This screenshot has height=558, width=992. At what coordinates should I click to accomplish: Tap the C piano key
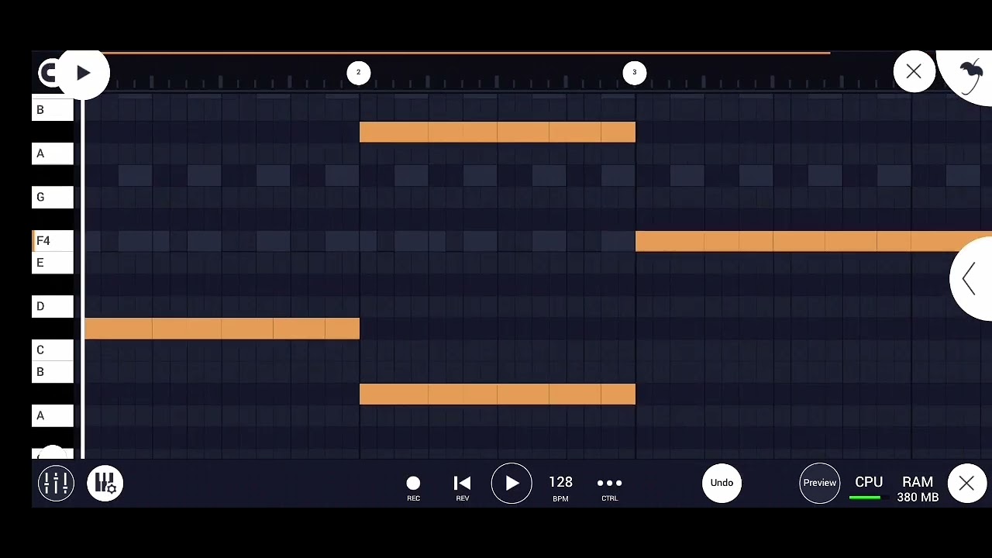53,350
